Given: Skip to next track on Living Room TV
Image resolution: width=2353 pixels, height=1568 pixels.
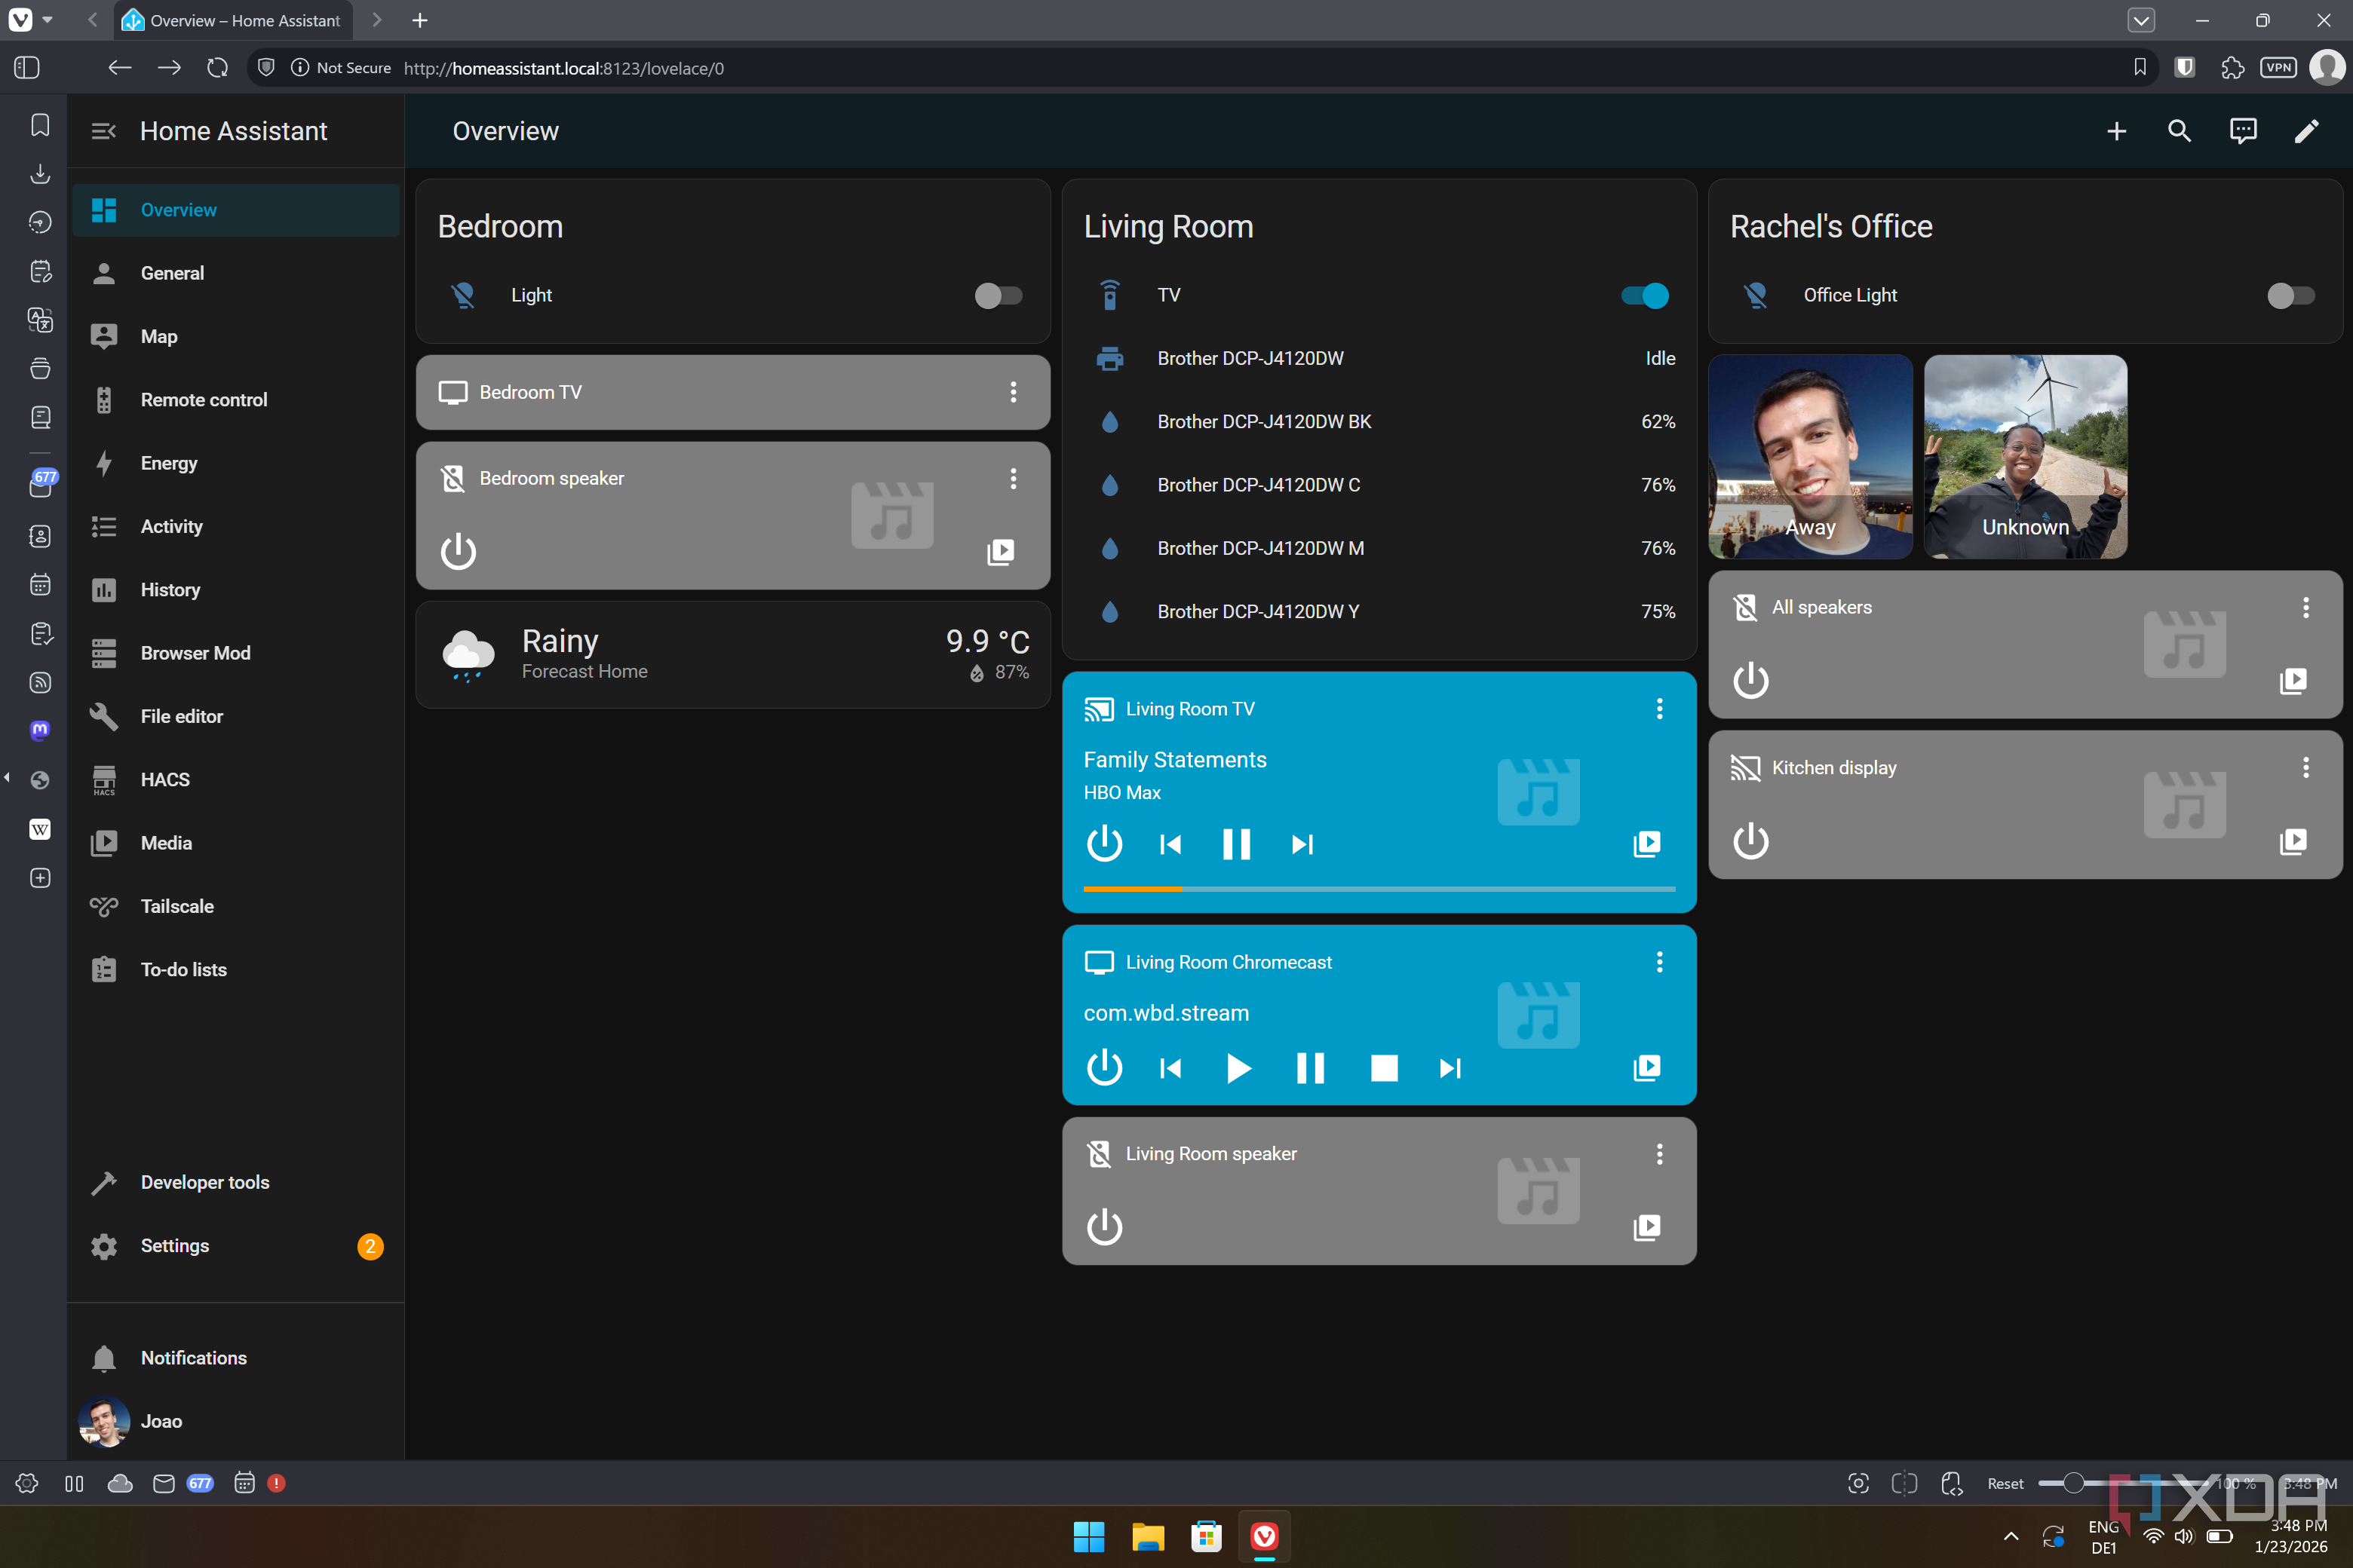Looking at the screenshot, I should point(1302,844).
